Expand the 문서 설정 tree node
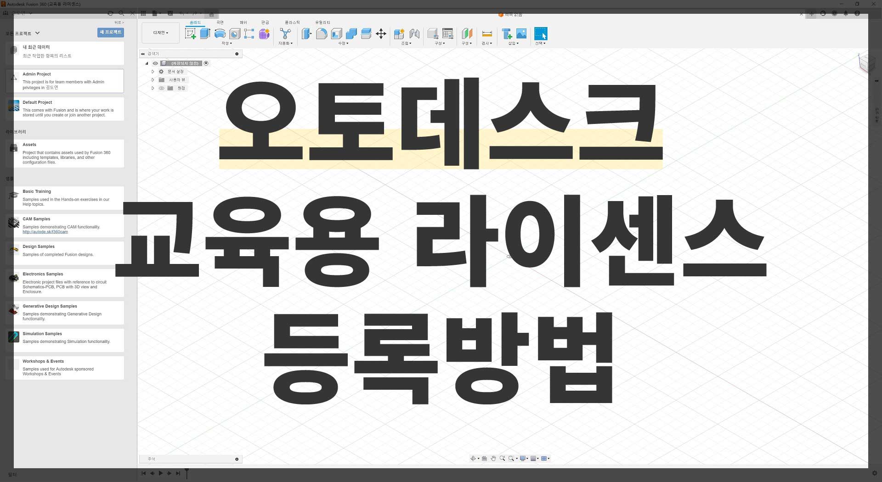Viewport: 882px width, 482px height. pyautogui.click(x=153, y=72)
